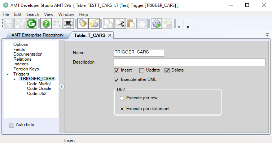Click the copy documents icon
Viewport: 272px width, 143px height.
[109, 23]
